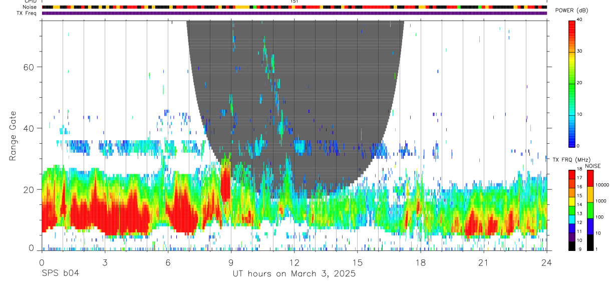The height and width of the screenshot is (284, 615).
Task: Click the 15 tick on UT hours axis
Action: 357,262
